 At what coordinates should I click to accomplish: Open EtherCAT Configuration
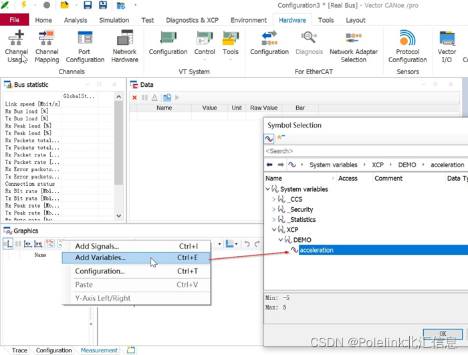269,43
